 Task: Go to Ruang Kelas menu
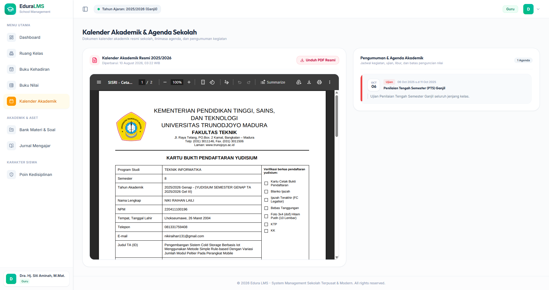[x=37, y=53]
